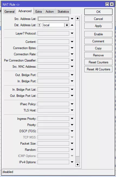Collapse the Dst. Address List field arrow

pyautogui.click(x=72, y=25)
